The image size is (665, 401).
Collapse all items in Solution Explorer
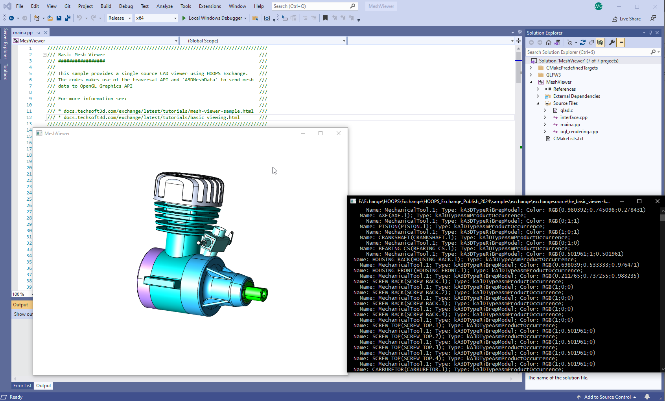point(592,42)
